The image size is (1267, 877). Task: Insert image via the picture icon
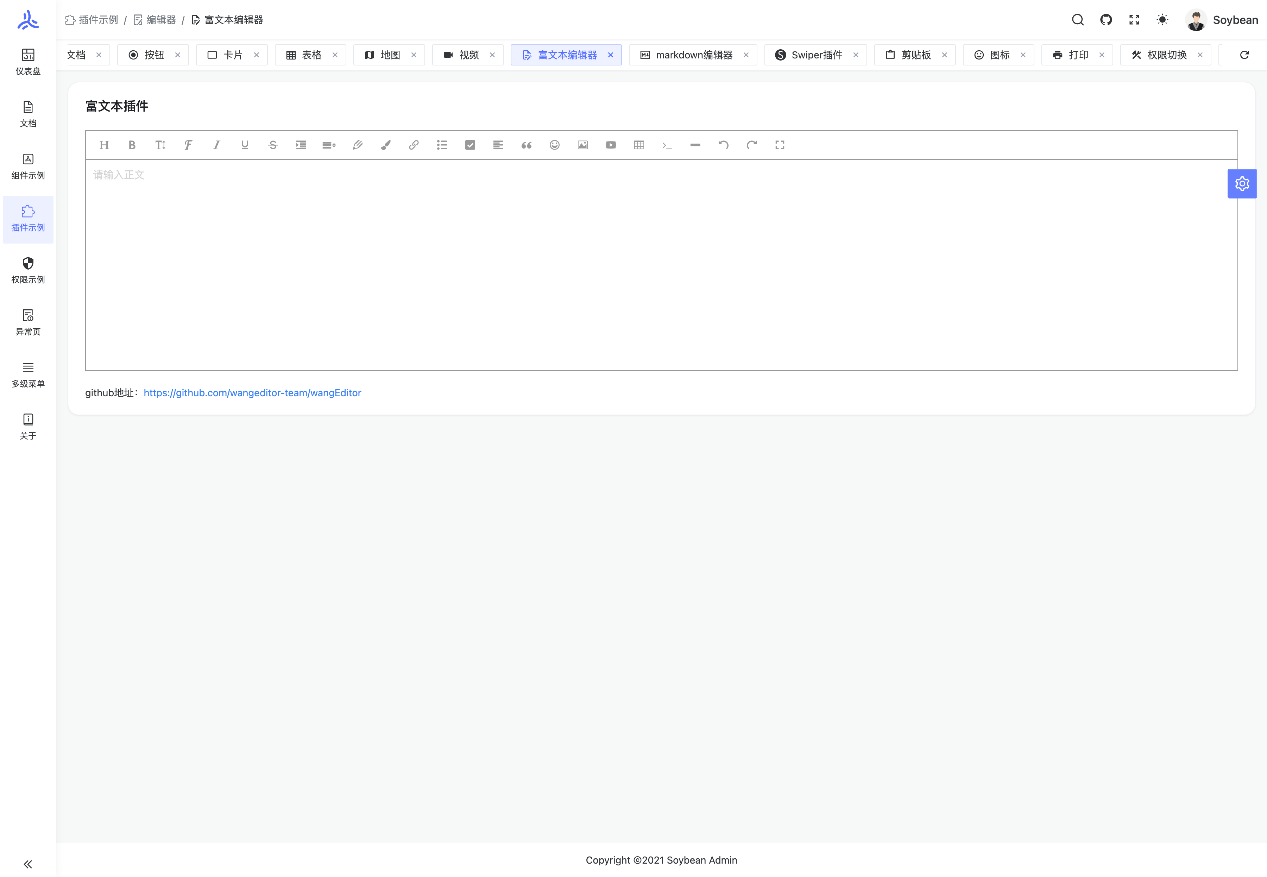coord(582,145)
